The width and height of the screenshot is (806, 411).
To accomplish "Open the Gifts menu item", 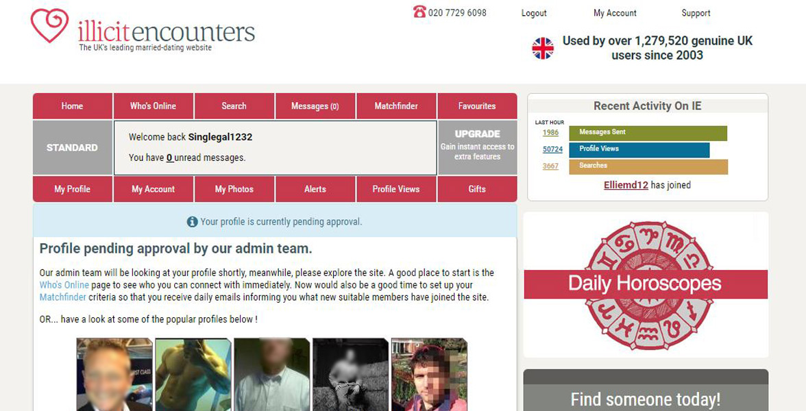I will [x=477, y=189].
